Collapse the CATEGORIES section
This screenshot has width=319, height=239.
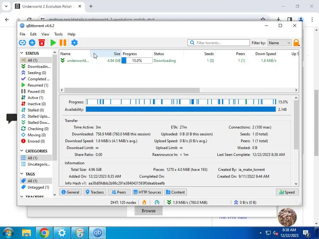22,151
